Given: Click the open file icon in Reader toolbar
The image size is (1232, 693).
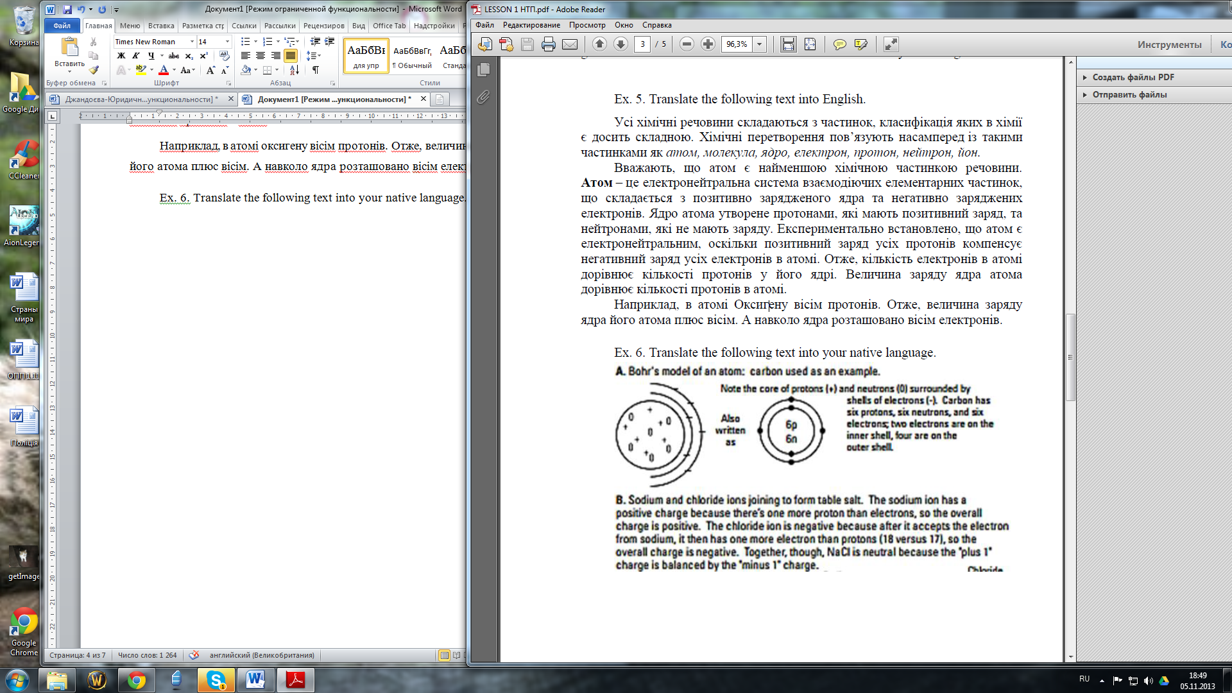Looking at the screenshot, I should coord(485,44).
